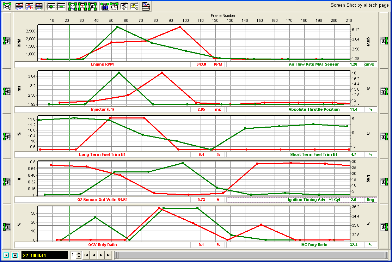Screen dimensions: 392x262
Task: Jump to the first frame
Action: [x=86, y=255]
